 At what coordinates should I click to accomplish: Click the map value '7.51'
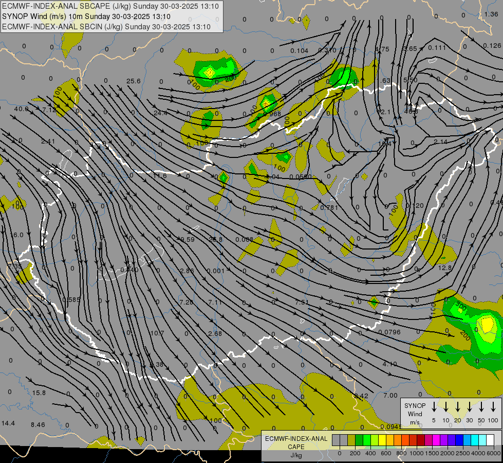tap(302, 302)
